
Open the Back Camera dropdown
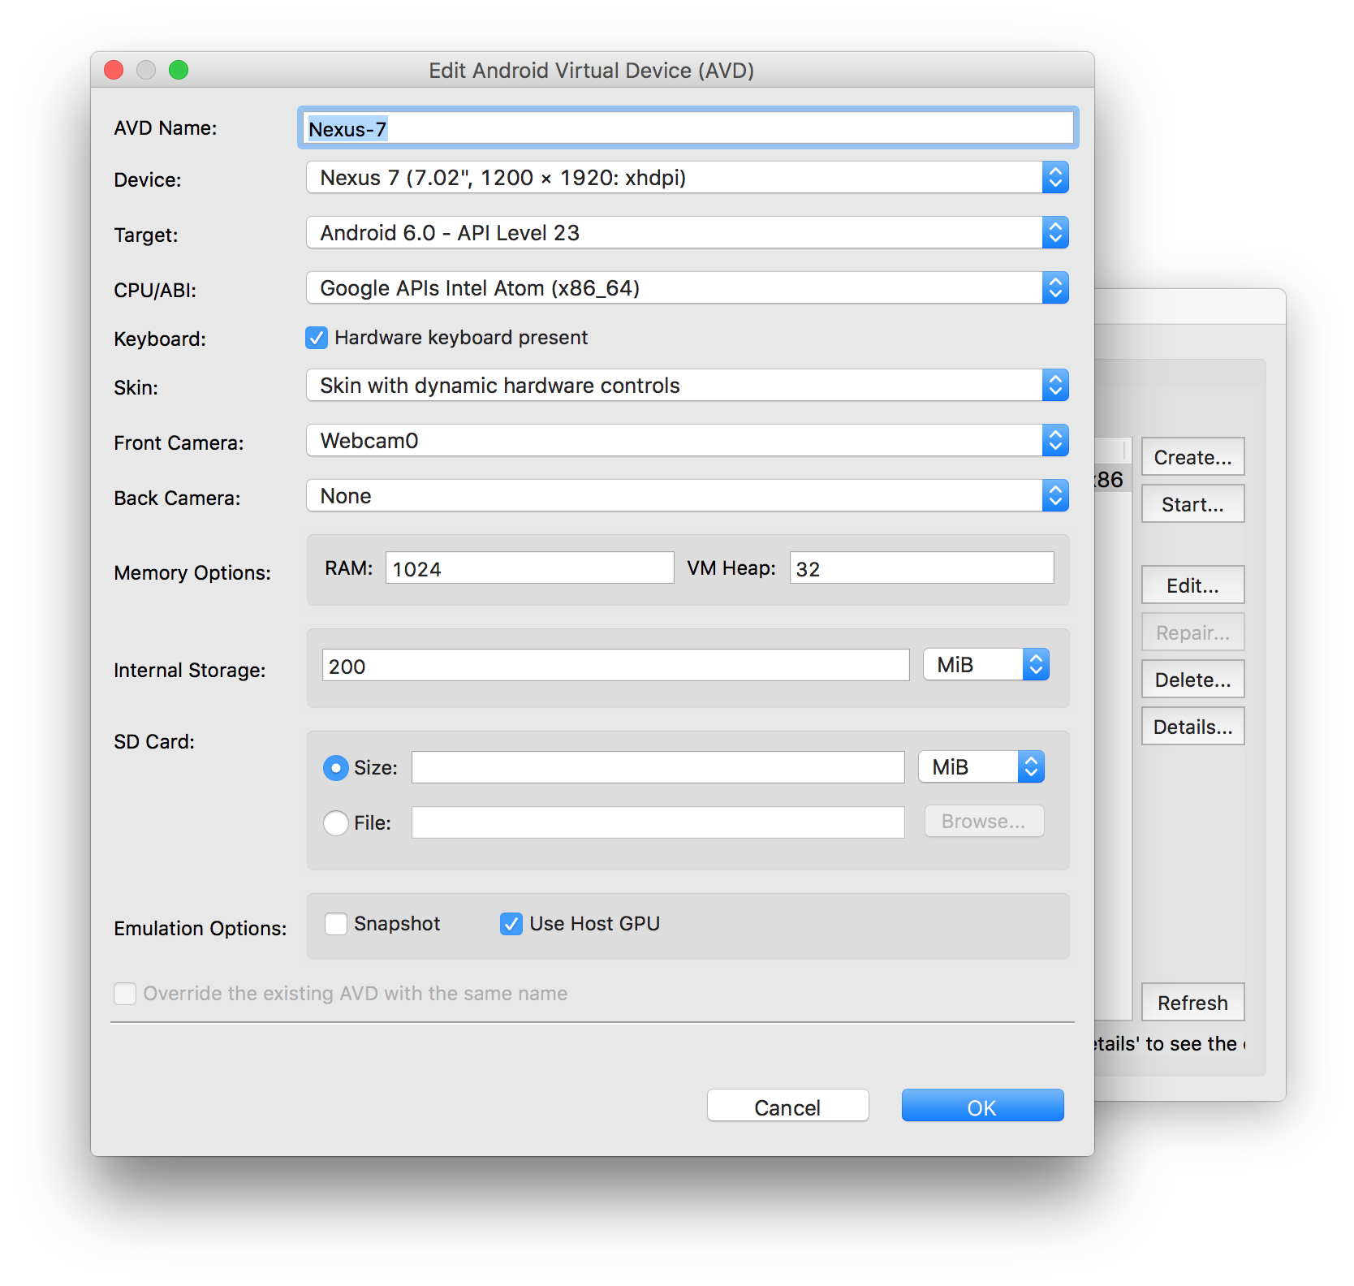686,496
